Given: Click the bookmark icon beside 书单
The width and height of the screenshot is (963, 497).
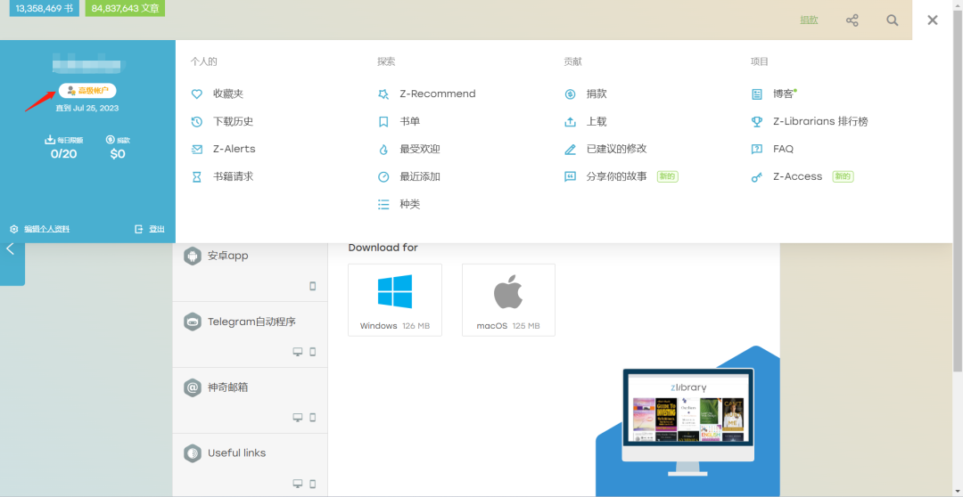Looking at the screenshot, I should click(x=383, y=121).
